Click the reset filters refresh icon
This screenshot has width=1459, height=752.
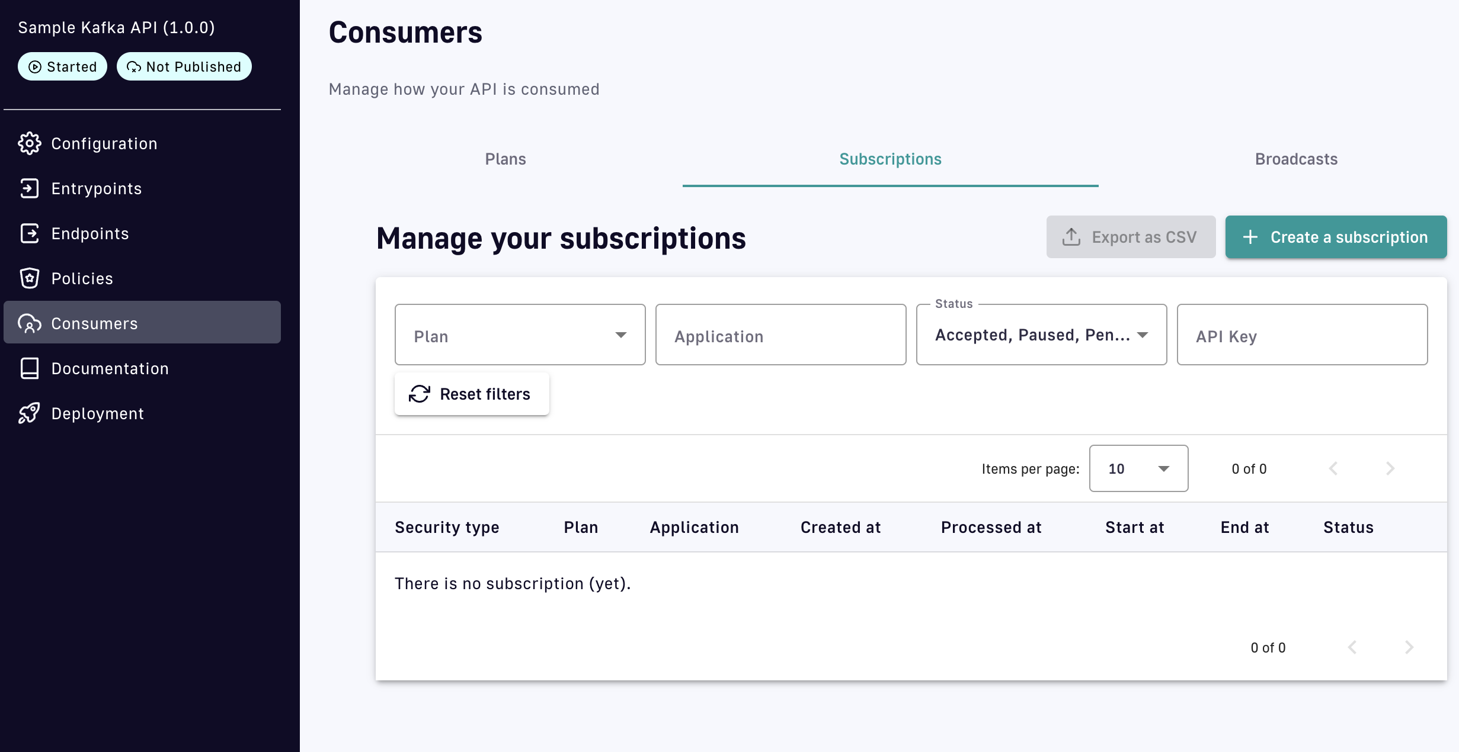pyautogui.click(x=420, y=394)
